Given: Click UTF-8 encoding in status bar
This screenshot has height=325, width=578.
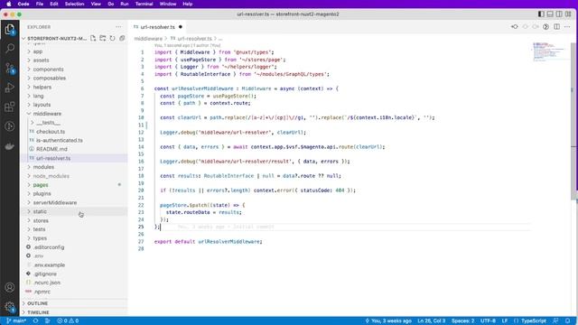Looking at the screenshot, I should pos(488,320).
